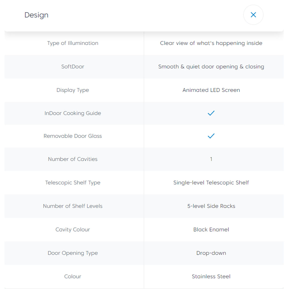This screenshot has width=289, height=289.
Task: Click the Design panel heading
Action: pyautogui.click(x=36, y=15)
